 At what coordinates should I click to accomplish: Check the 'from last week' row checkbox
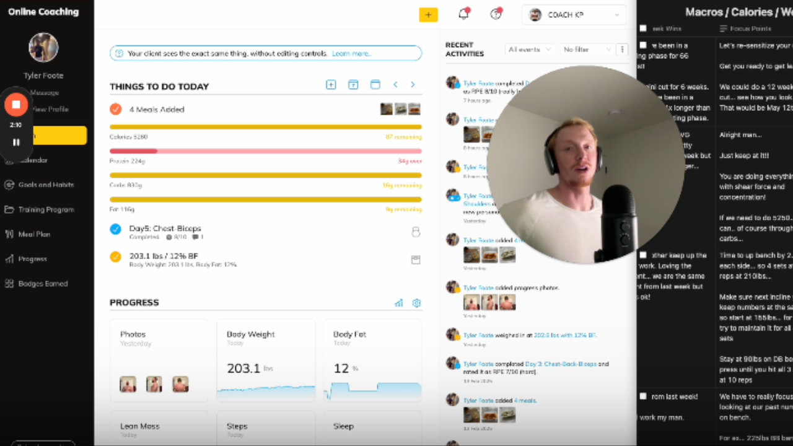tap(643, 396)
